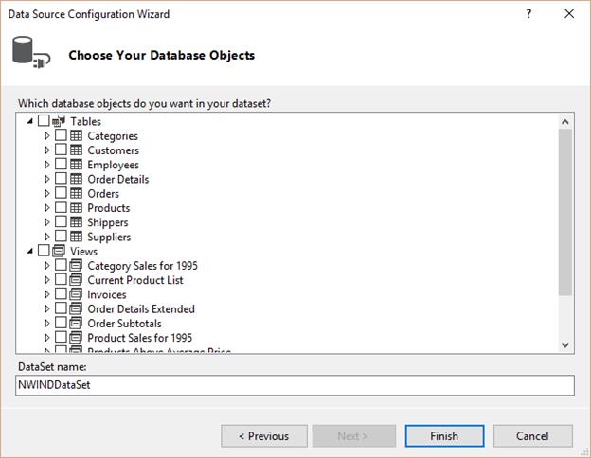
Task: Click the grayed-out Next button
Action: pos(353,436)
